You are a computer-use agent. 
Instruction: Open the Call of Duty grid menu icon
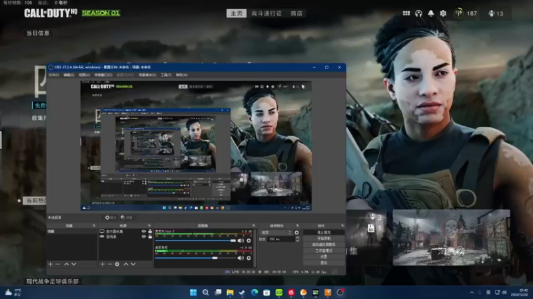(x=406, y=13)
